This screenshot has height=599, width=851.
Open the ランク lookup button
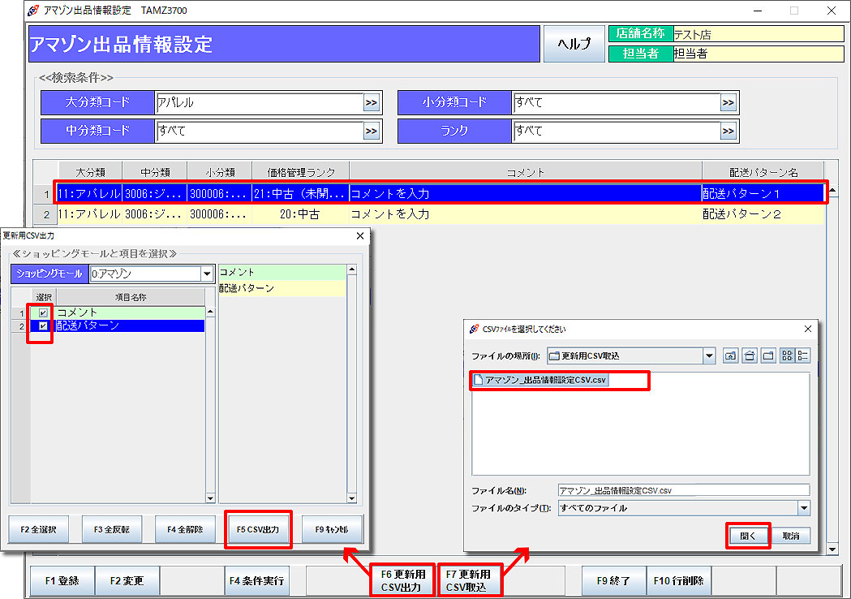pos(729,131)
